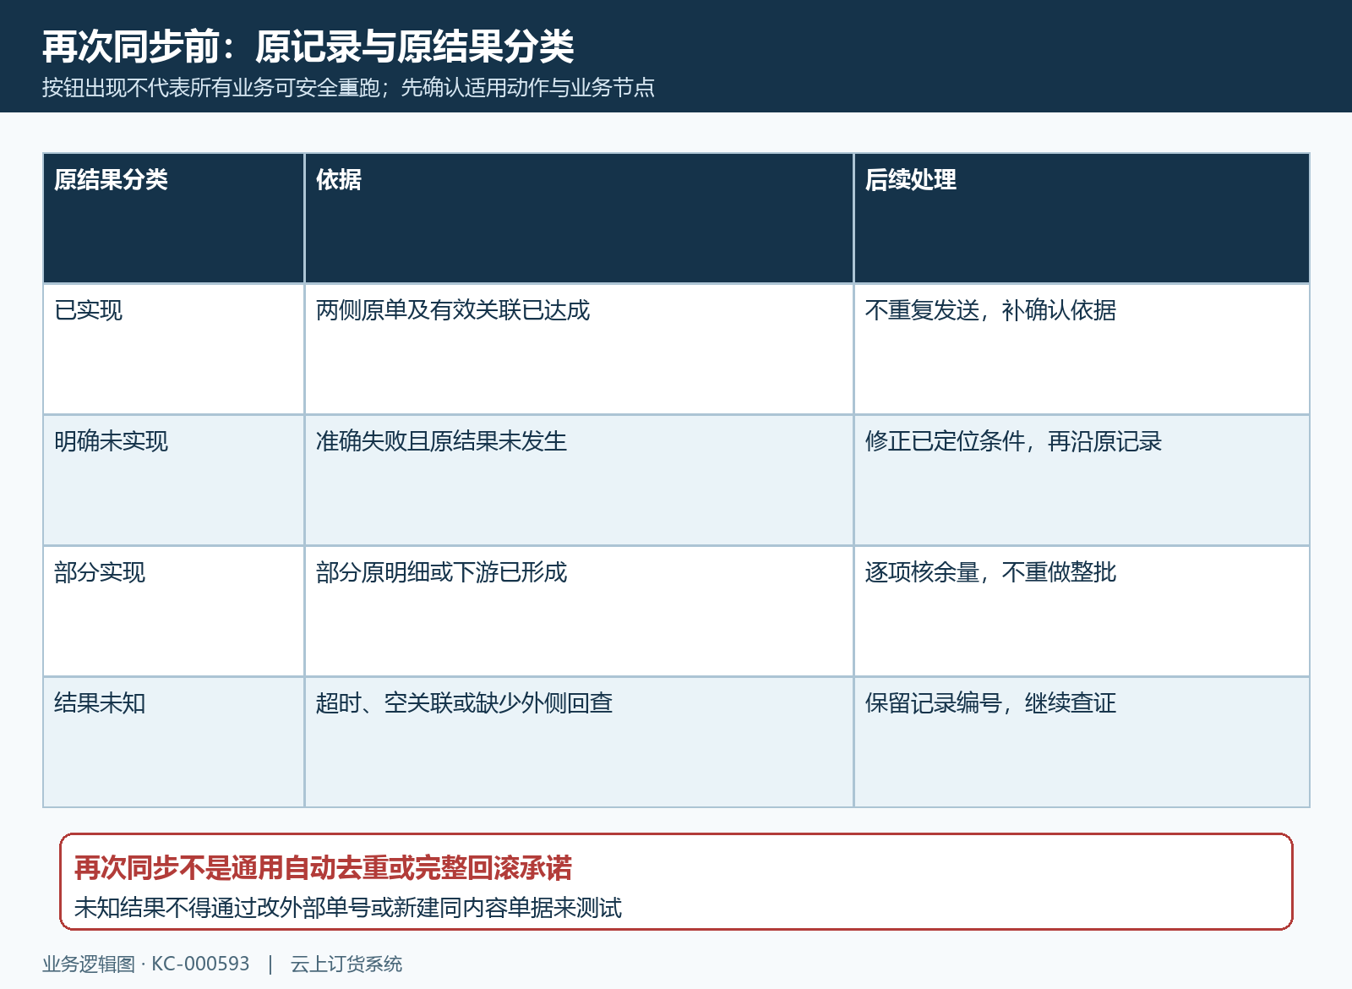Click the cell 超时、空关联或缺少外侧回查
Screen dimensions: 1352x989
pos(579,742)
